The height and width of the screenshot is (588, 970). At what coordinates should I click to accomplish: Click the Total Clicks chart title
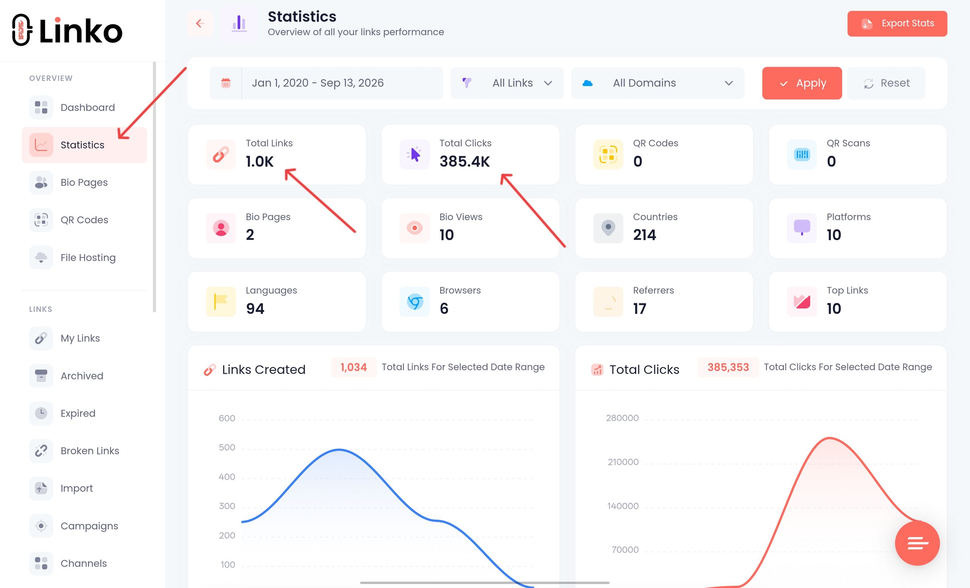point(645,370)
